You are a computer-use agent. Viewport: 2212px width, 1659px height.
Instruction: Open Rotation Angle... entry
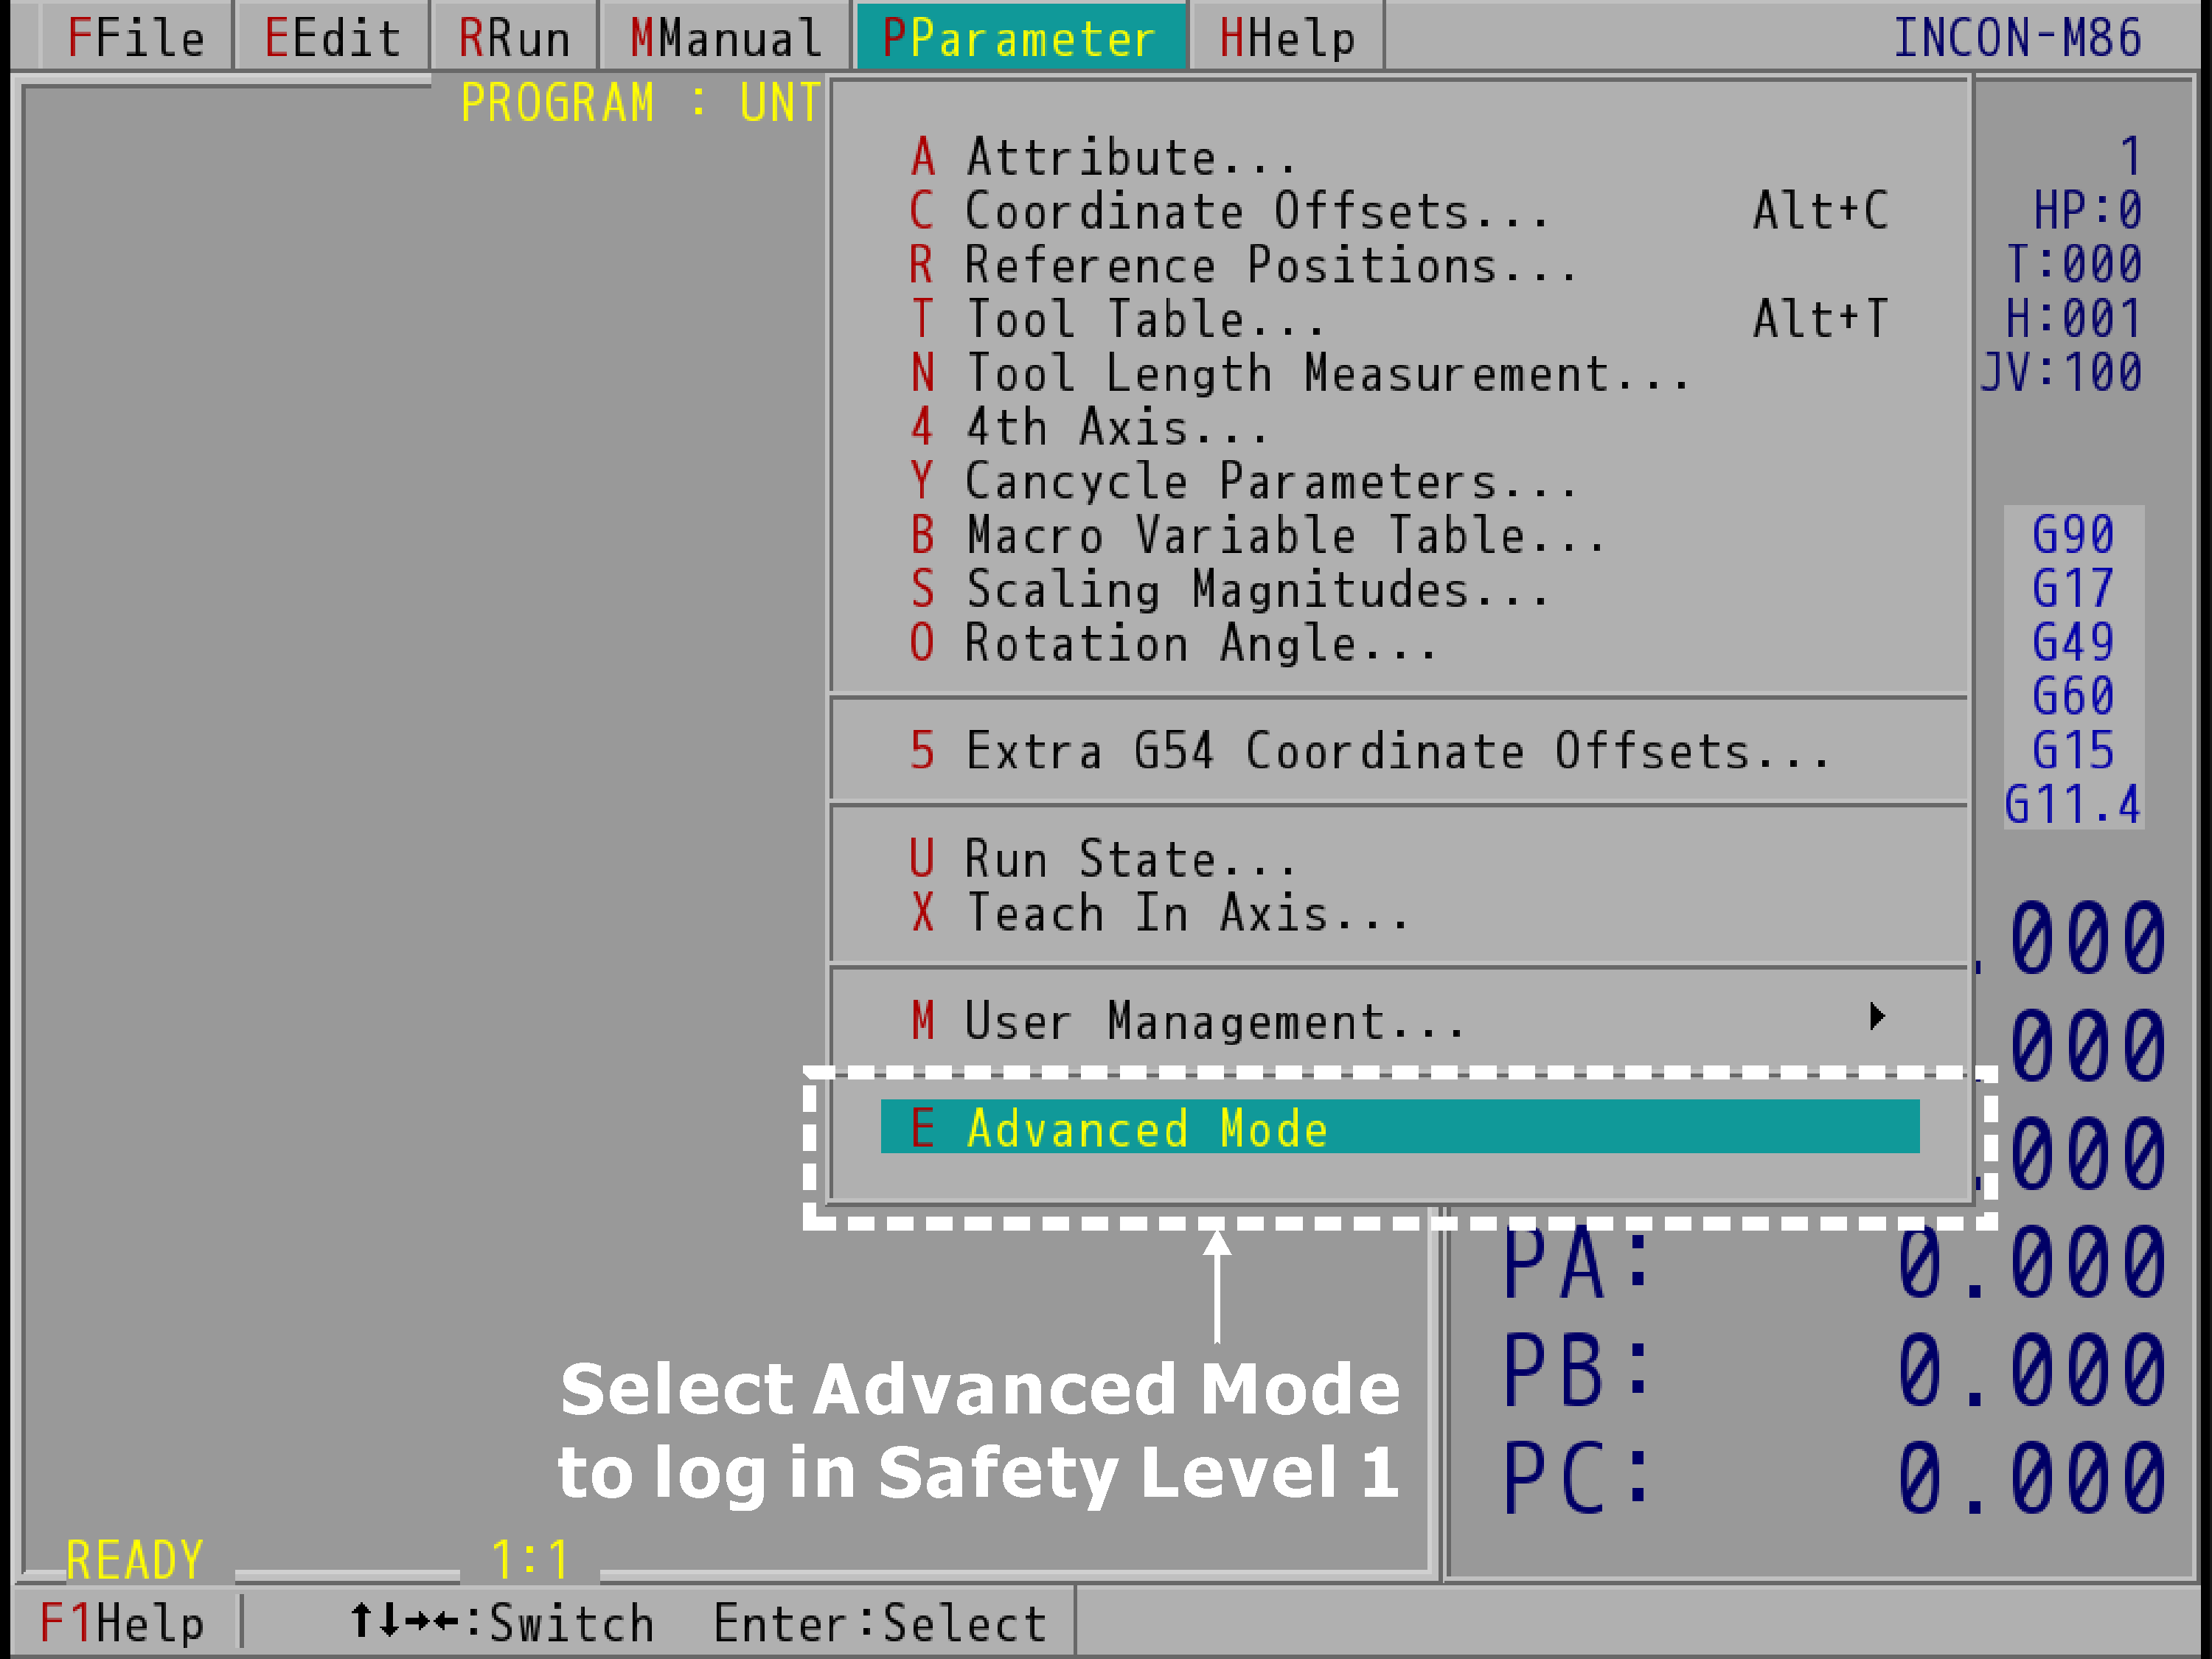(1400, 643)
